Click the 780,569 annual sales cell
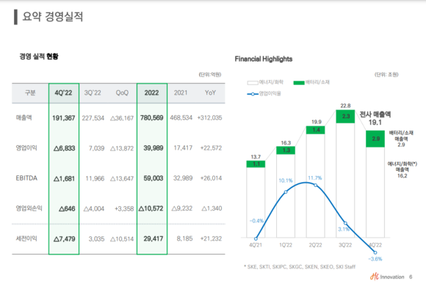Screen dimensions: 426x289 click(x=152, y=118)
